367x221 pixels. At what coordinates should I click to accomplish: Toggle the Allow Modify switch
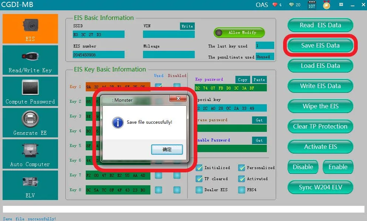(x=239, y=33)
